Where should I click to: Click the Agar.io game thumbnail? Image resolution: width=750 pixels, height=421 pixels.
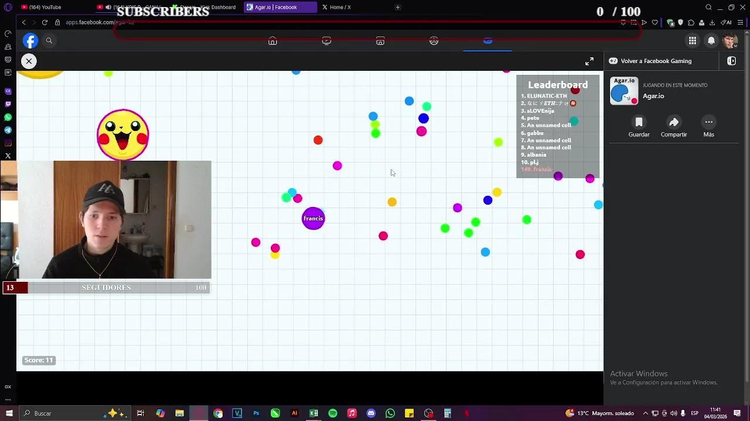click(624, 91)
